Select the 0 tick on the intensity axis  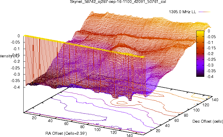point(19,36)
